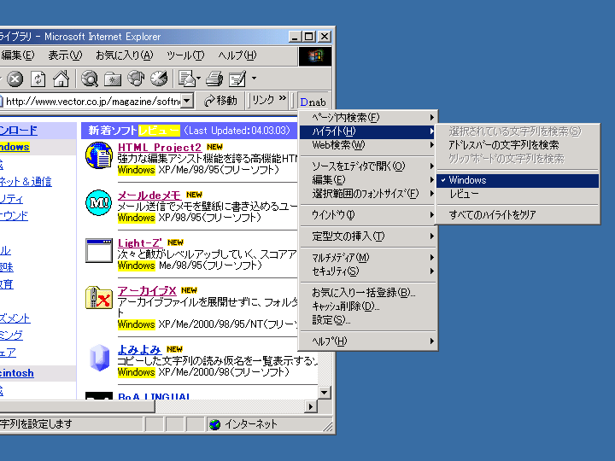Open the アーカイブX link
Viewport: 615px width, 461px height.
tap(147, 291)
